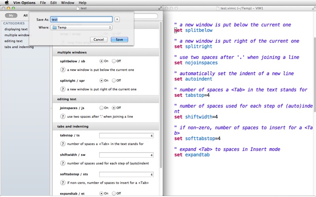Select tabs and indenting category
This screenshot has width=316, height=197.
[19, 47]
